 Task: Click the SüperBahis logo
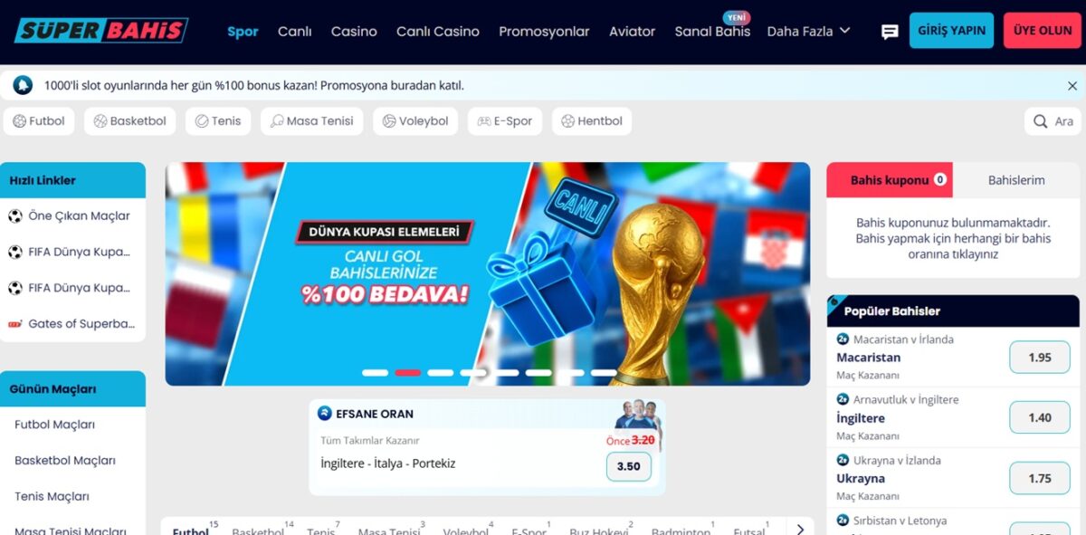click(100, 31)
